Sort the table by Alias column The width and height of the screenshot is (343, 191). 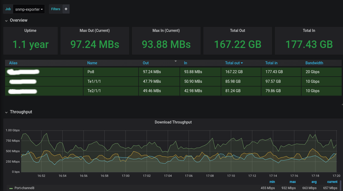point(13,63)
